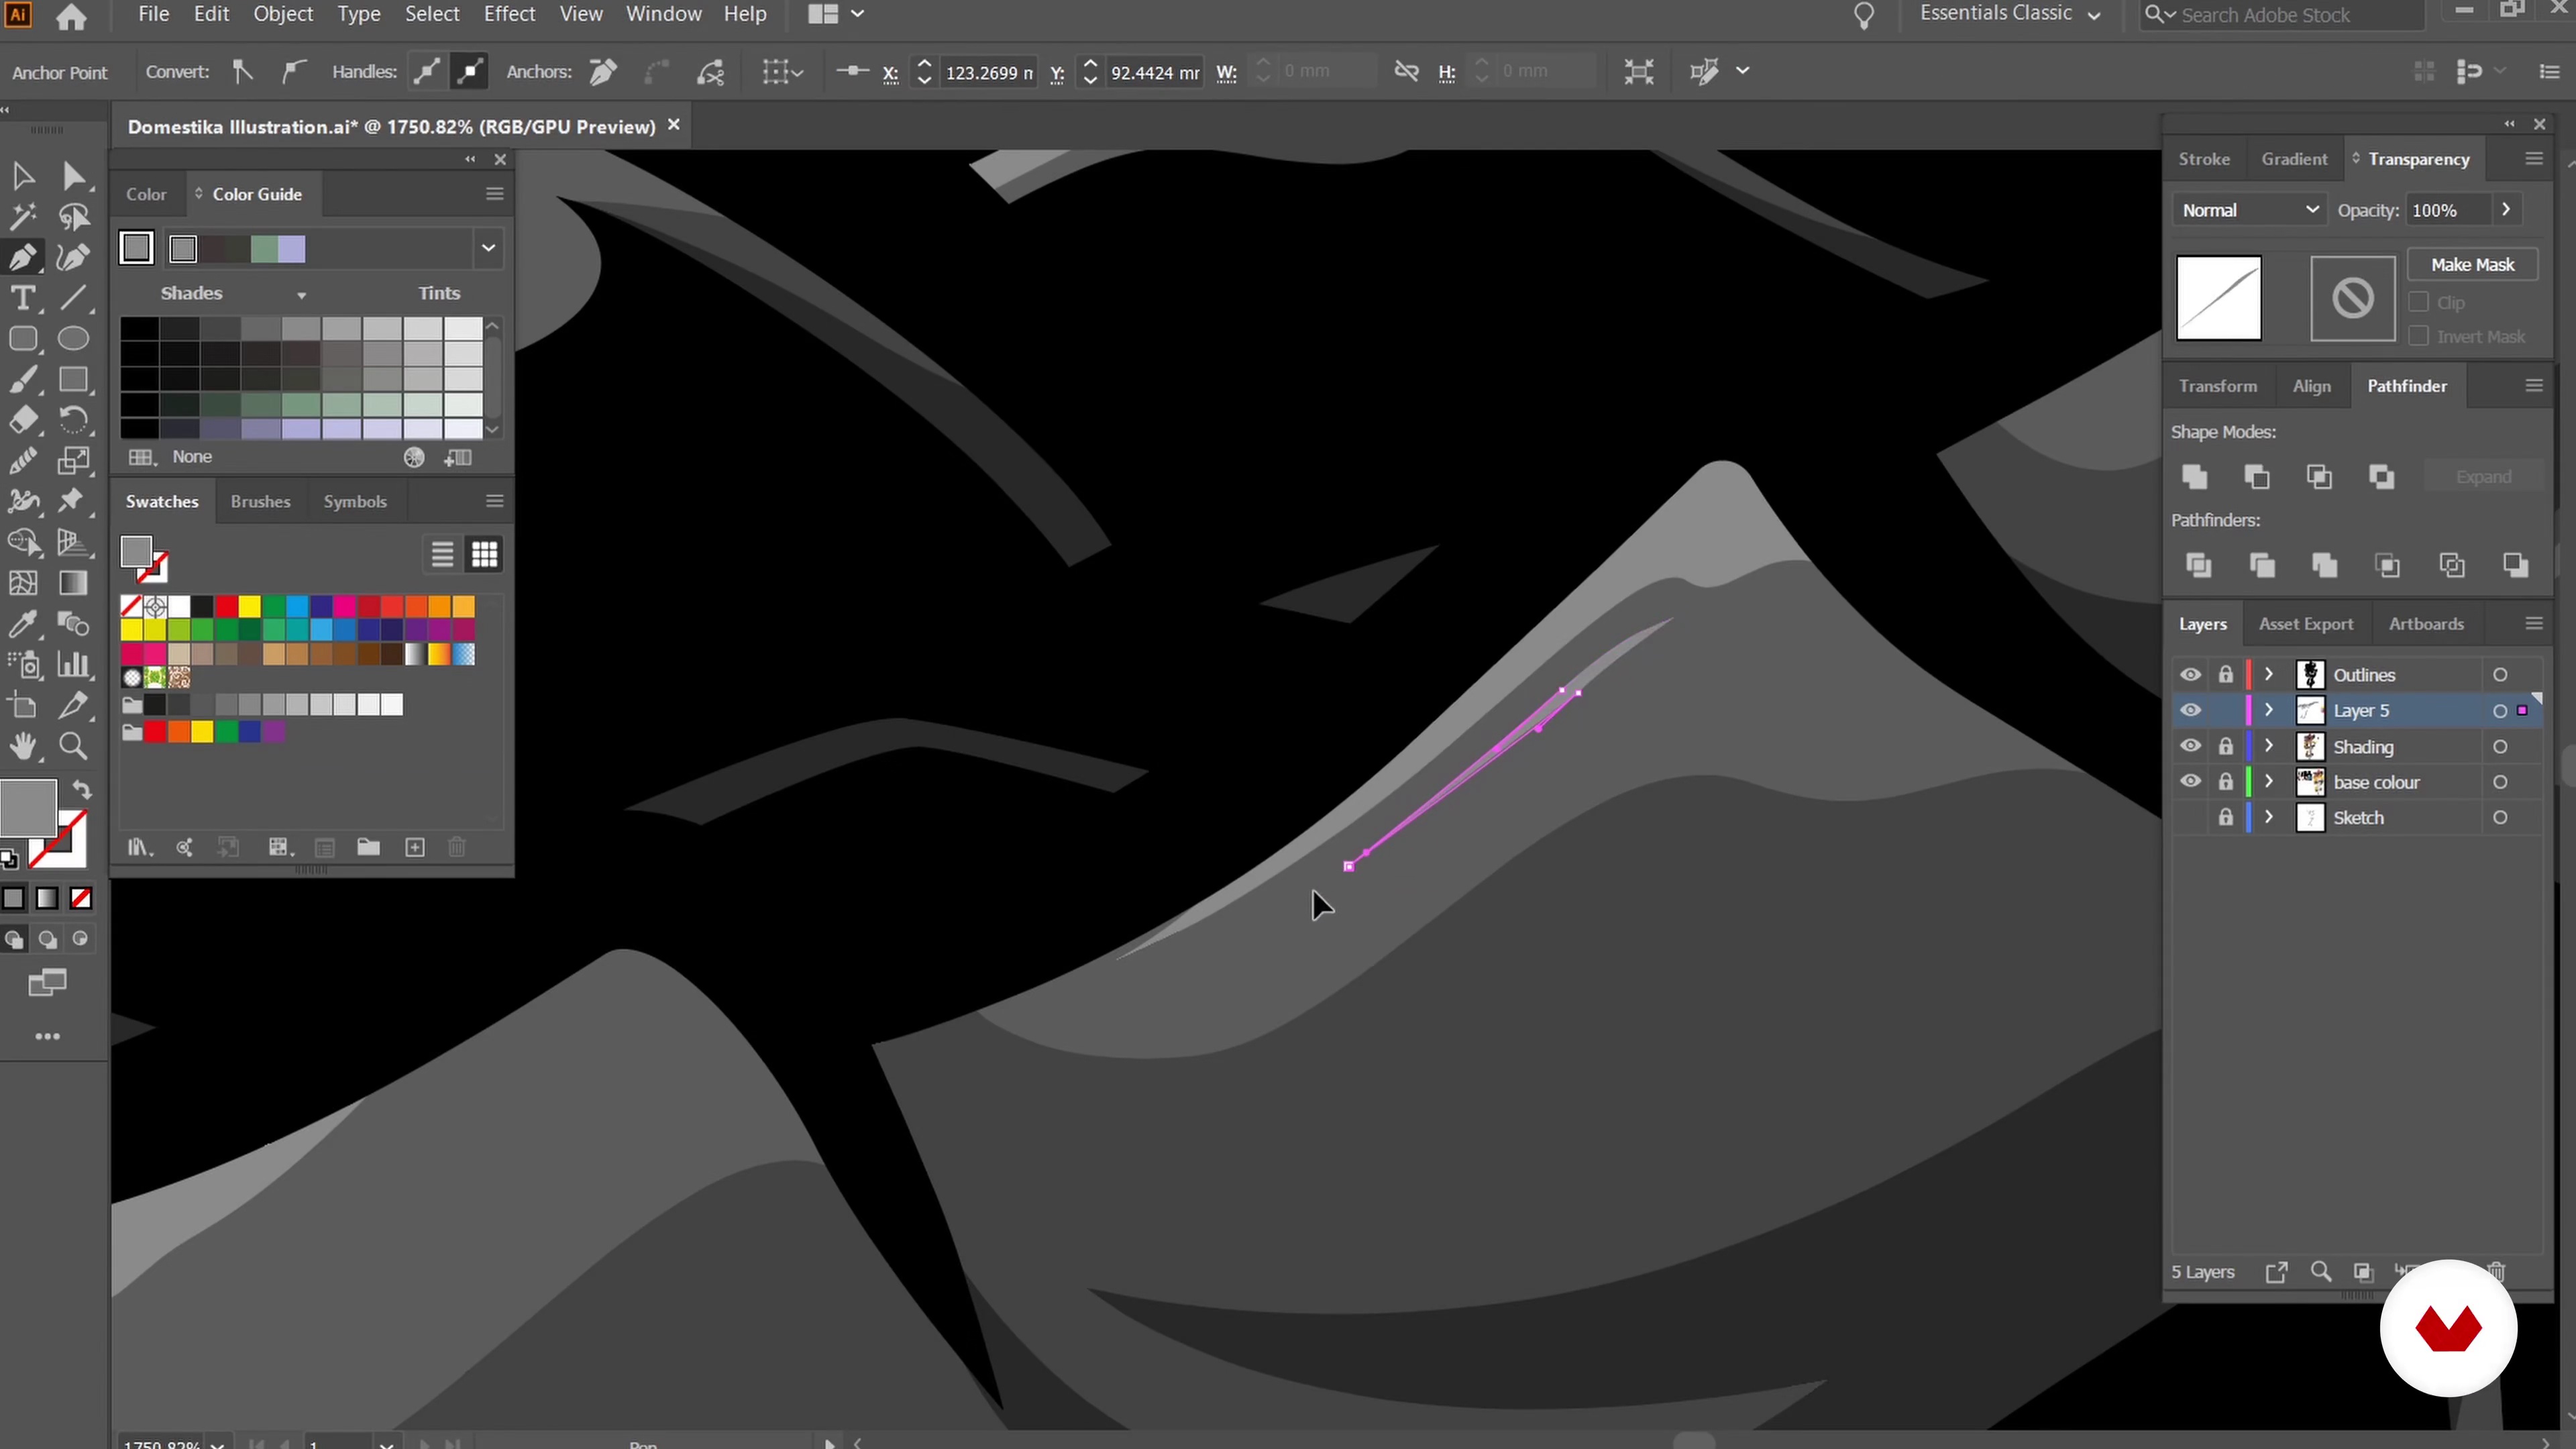Click the Locate Object magnifier in Layers

(x=2321, y=1271)
